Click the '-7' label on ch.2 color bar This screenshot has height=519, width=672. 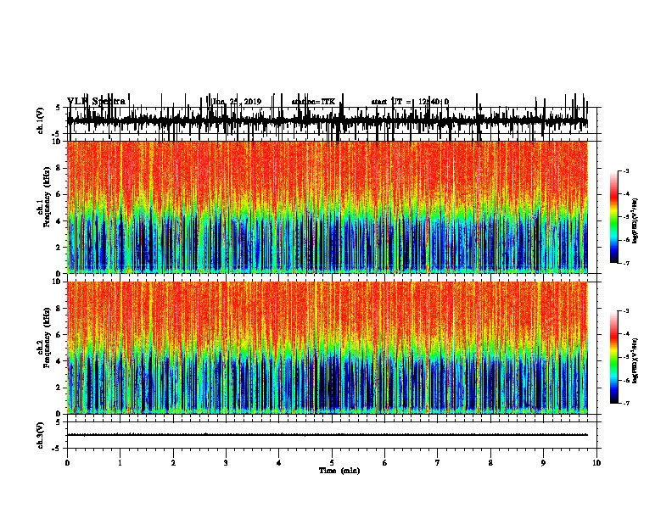625,403
